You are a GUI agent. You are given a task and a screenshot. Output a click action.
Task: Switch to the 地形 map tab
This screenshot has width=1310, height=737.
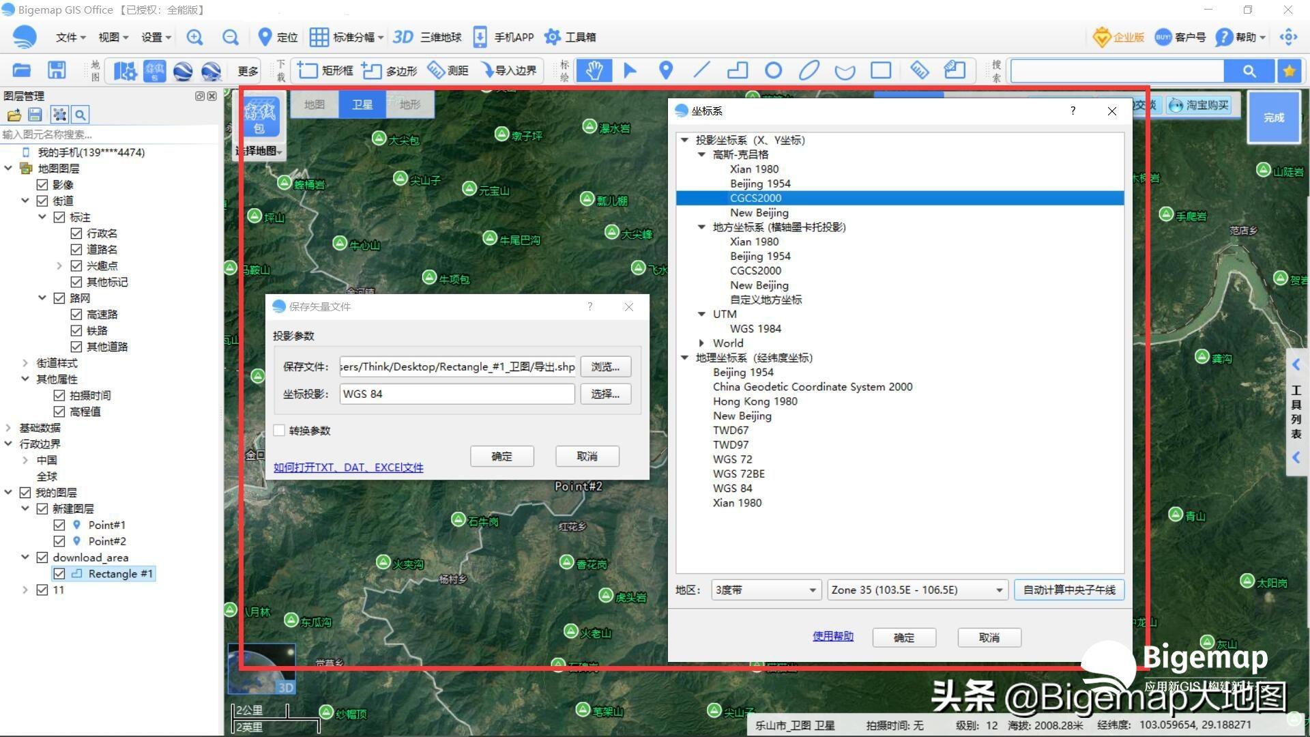pyautogui.click(x=410, y=104)
